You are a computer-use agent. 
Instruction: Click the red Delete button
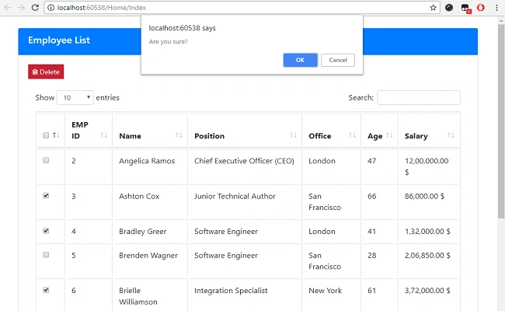click(x=46, y=72)
